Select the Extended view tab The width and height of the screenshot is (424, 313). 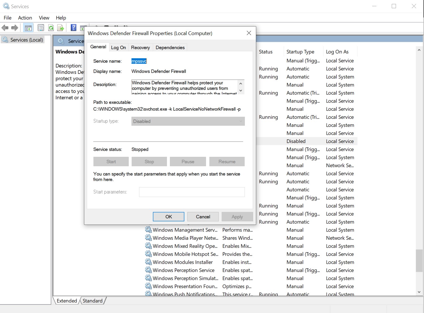pyautogui.click(x=67, y=301)
